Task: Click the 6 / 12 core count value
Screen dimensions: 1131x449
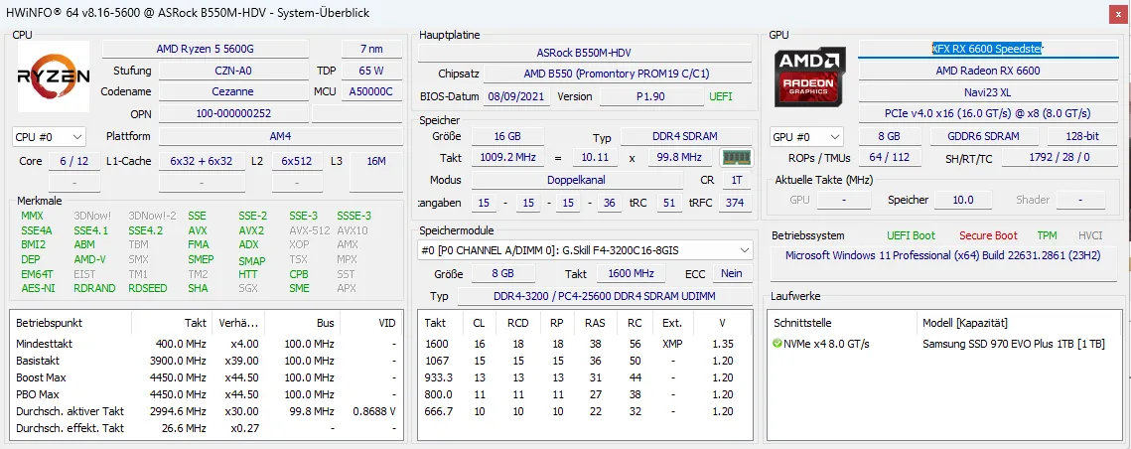Action: click(74, 161)
